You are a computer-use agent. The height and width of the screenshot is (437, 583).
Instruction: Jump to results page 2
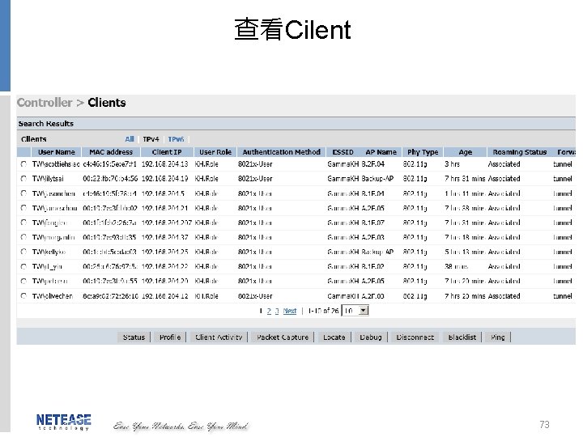[x=269, y=311]
